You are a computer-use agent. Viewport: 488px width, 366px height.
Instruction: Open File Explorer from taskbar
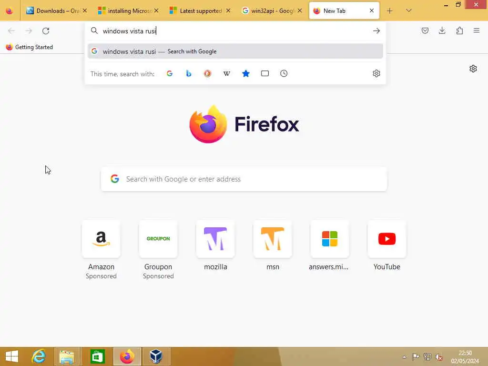coord(67,356)
